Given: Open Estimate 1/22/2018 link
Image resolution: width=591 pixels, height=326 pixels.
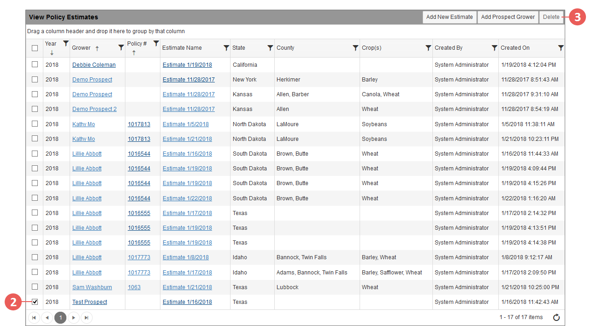Looking at the screenshot, I should coord(187,198).
